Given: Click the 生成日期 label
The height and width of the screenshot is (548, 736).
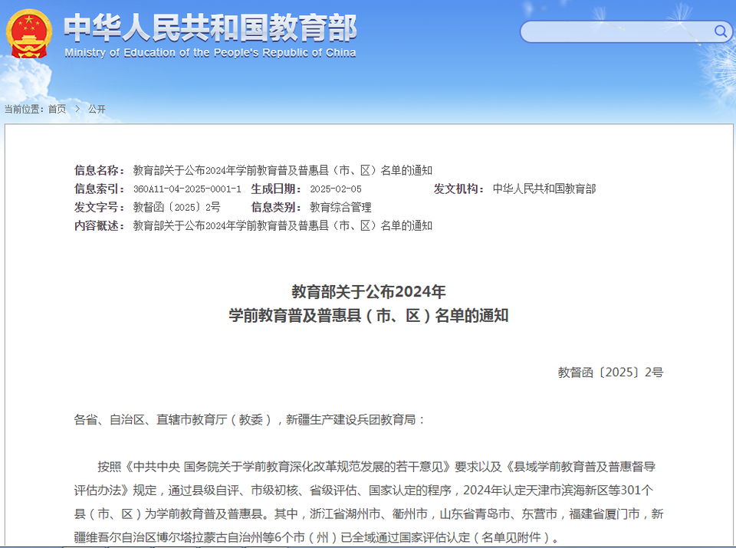Looking at the screenshot, I should (x=276, y=189).
